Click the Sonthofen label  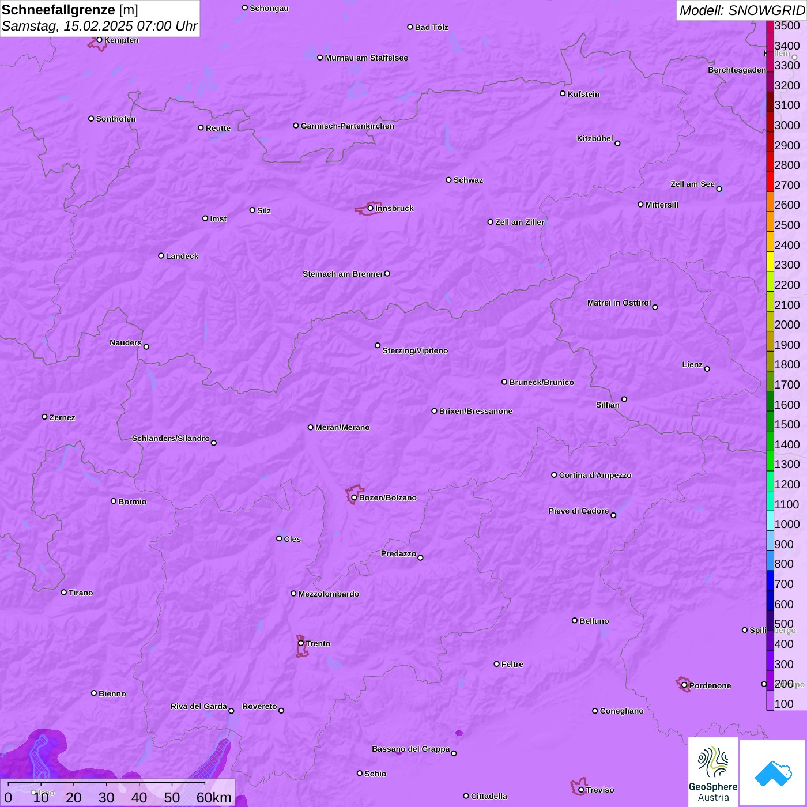[x=116, y=119]
